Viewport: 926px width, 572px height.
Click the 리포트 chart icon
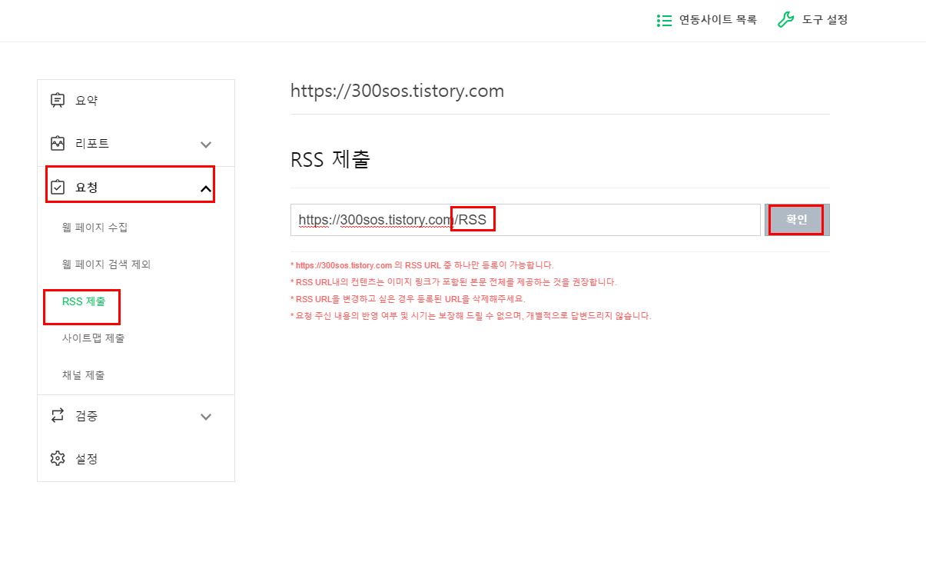click(58, 143)
